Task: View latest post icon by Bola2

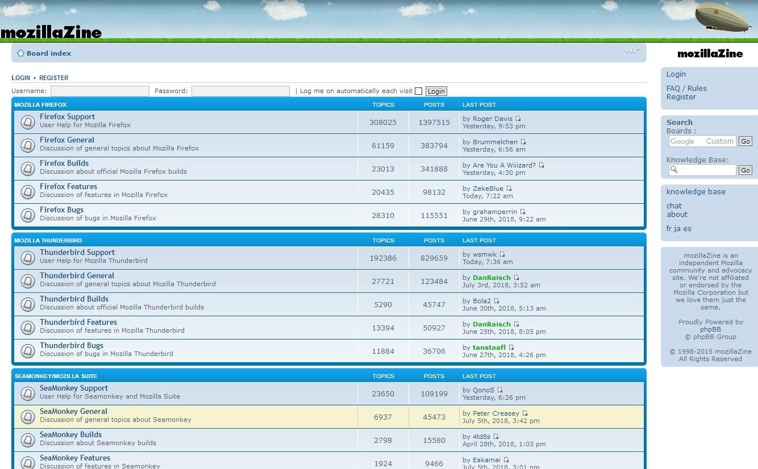Action: point(497,301)
